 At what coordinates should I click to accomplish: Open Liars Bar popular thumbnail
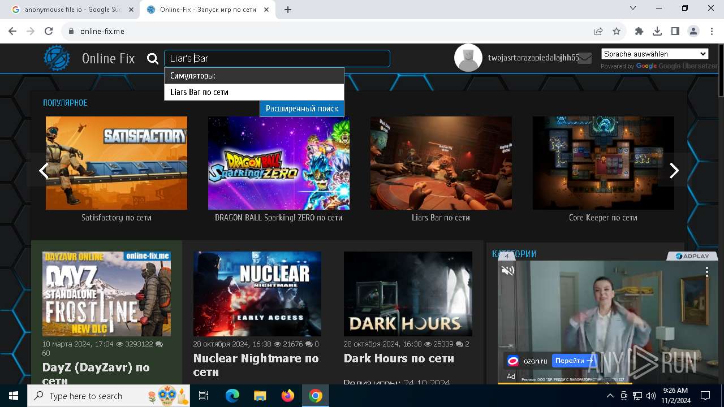point(441,163)
